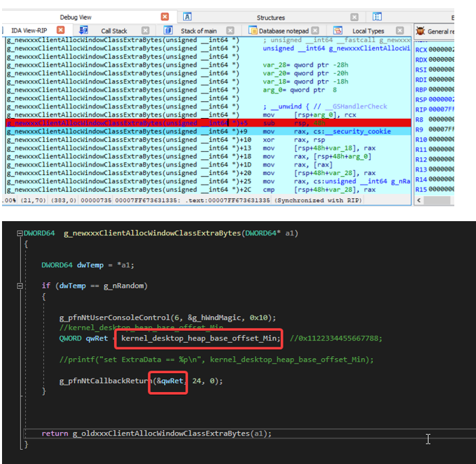Close the Structures tab
This screenshot has width=476, height=464.
click(354, 17)
